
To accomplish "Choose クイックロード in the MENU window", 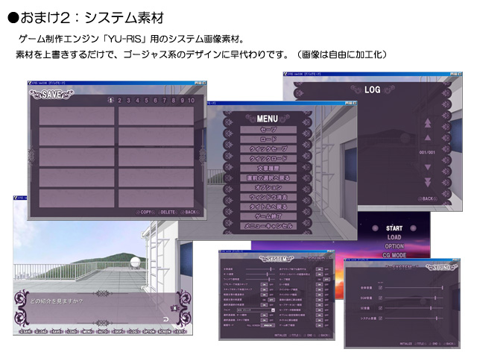I will pos(268,158).
